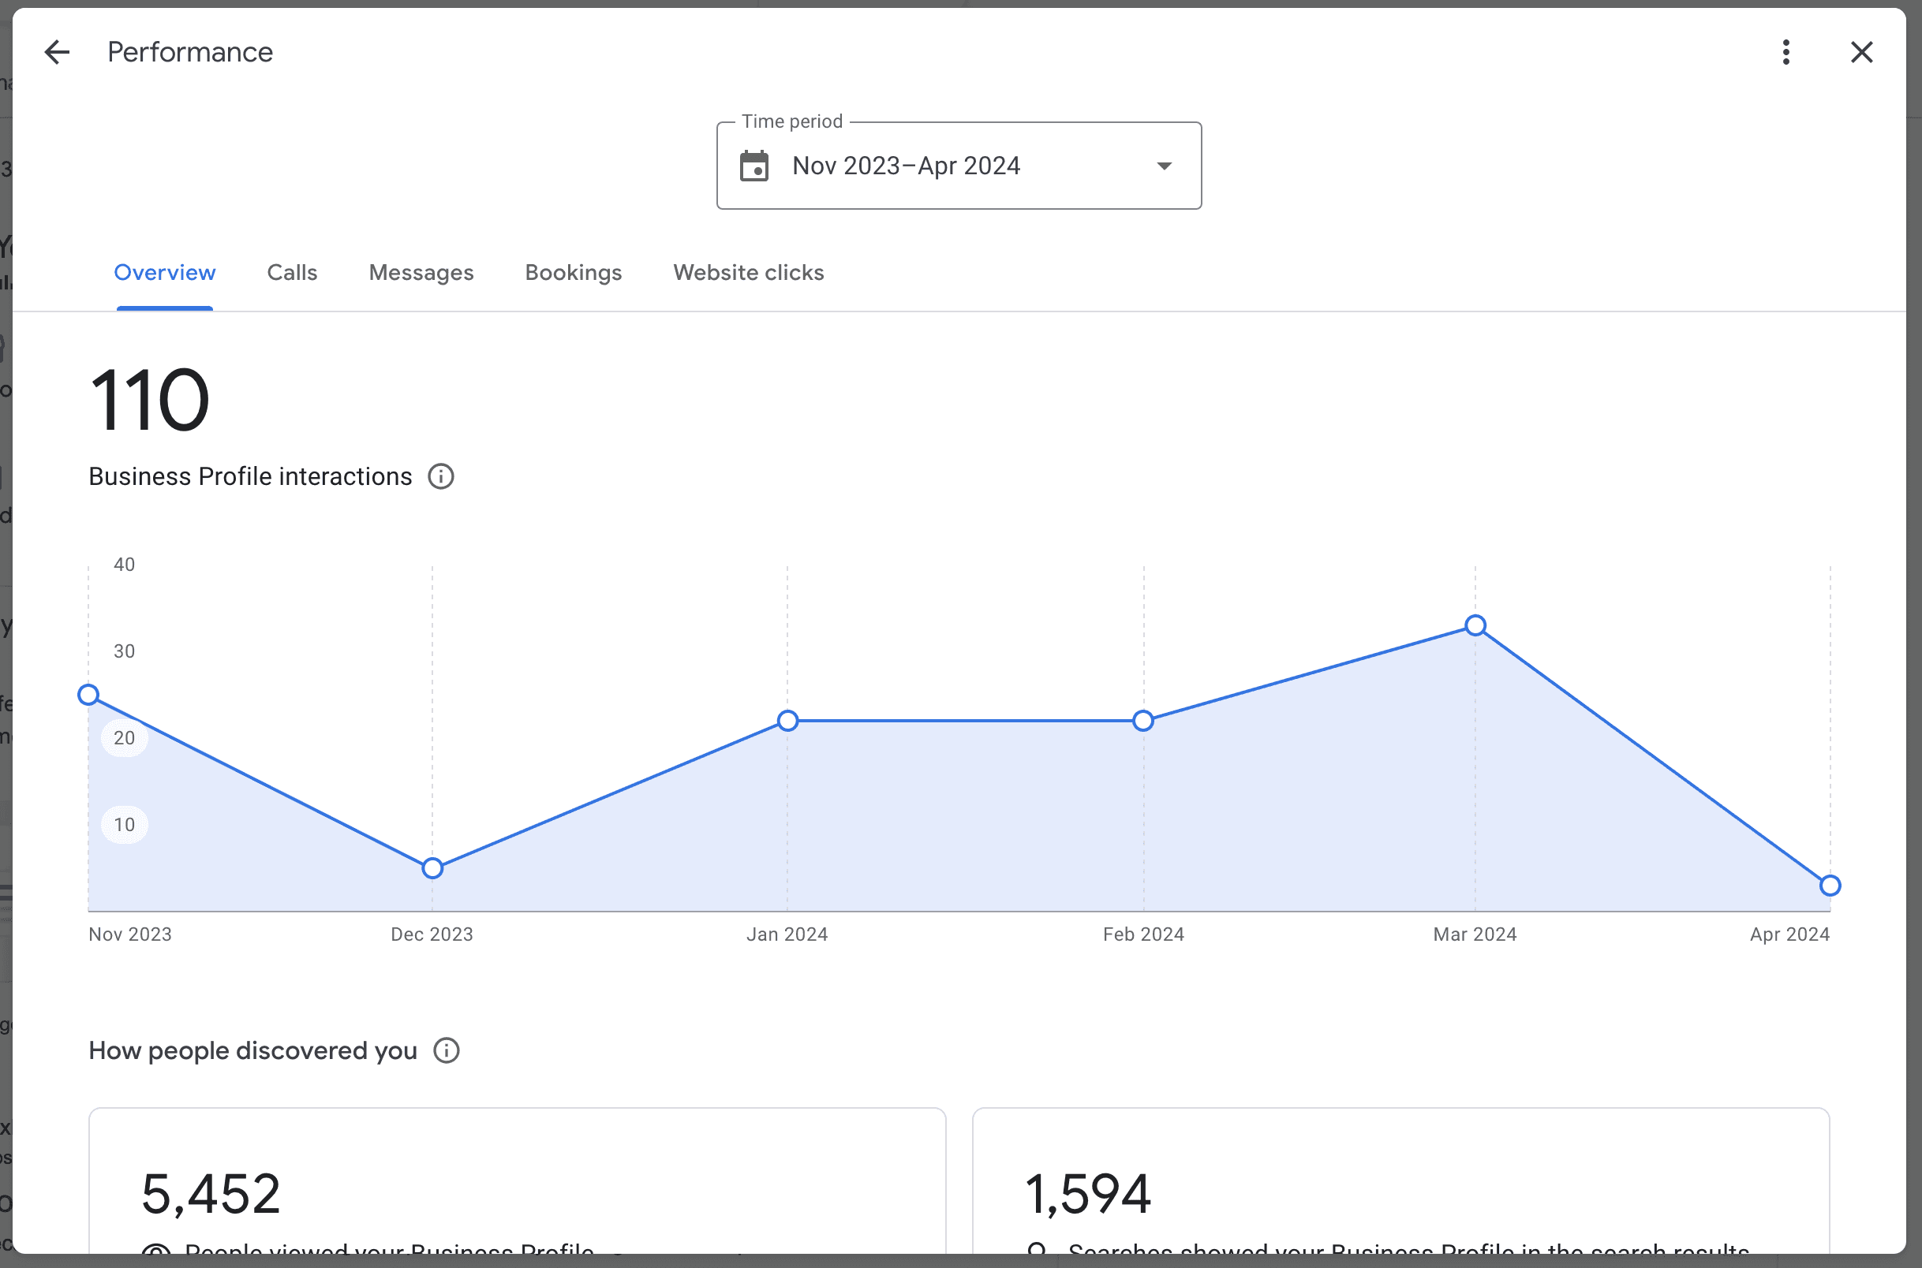Click the info icon next to Business Profile interactions
Viewport: 1922px width, 1268px height.
[441, 476]
